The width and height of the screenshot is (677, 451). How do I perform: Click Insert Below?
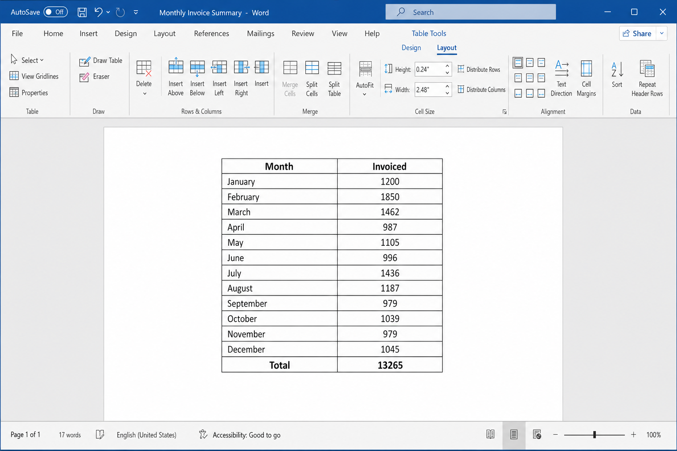click(197, 77)
